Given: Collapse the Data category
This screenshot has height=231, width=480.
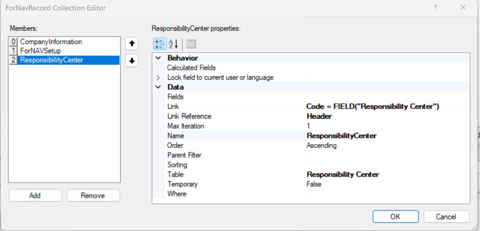Looking at the screenshot, I should (x=158, y=87).
